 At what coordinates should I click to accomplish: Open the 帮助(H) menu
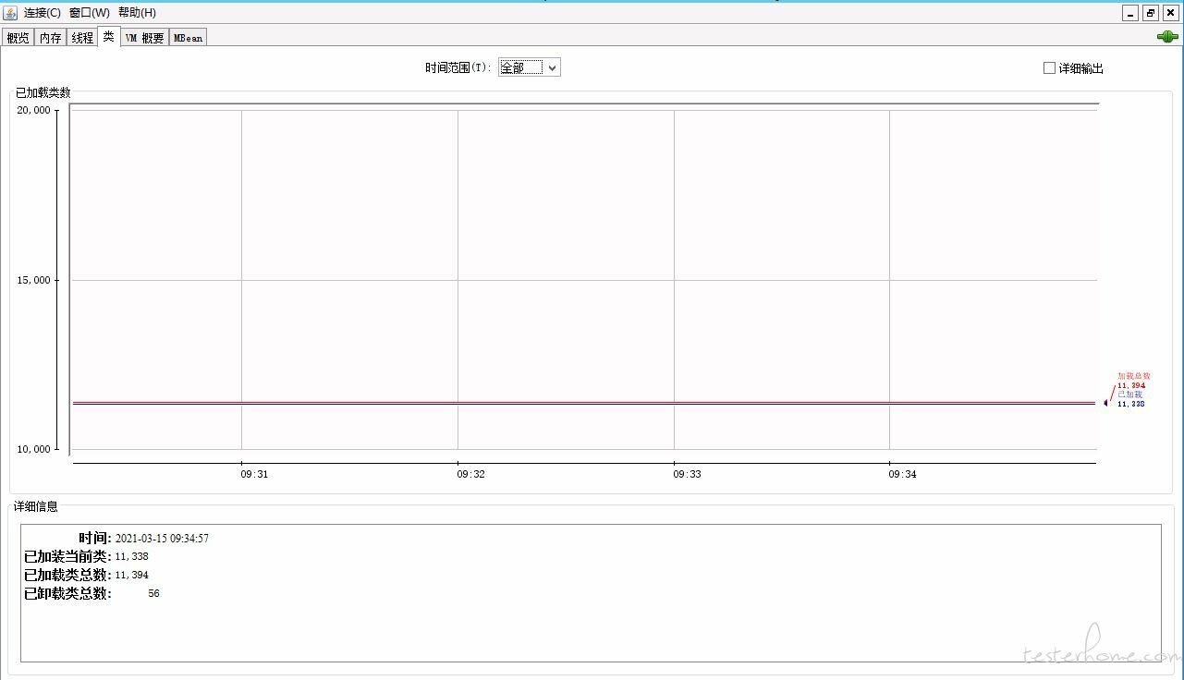[x=137, y=13]
